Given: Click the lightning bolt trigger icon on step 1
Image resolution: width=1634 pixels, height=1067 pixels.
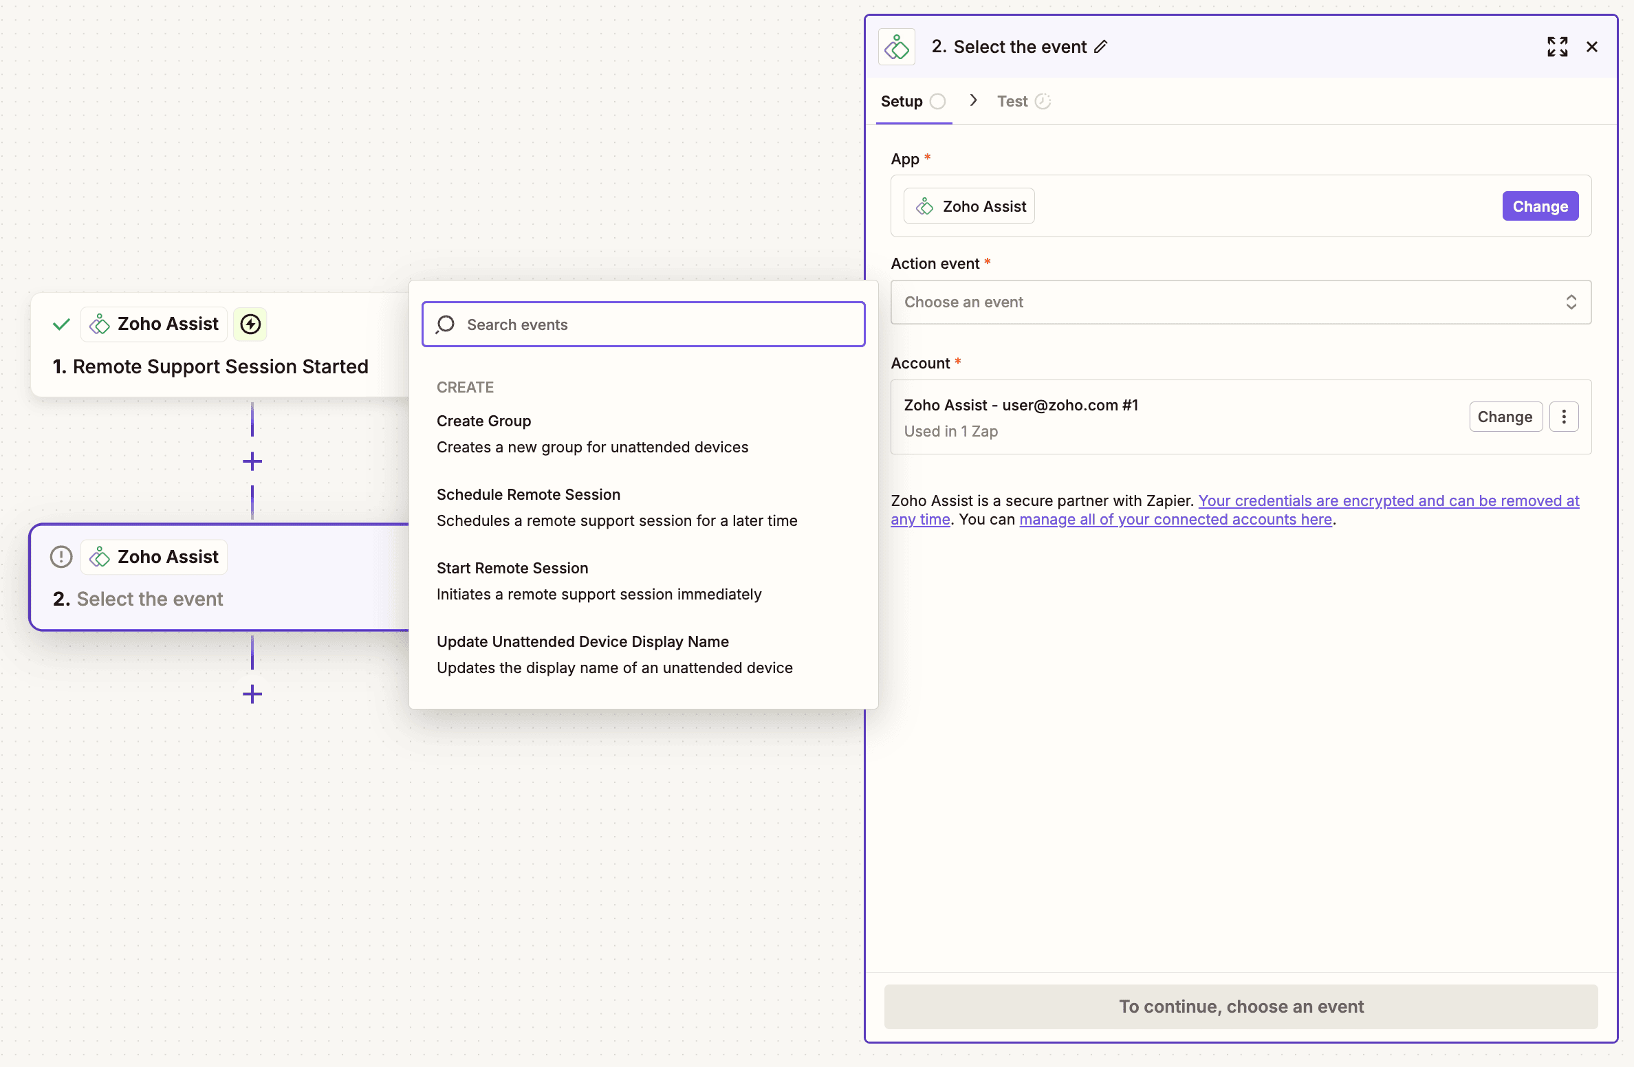Looking at the screenshot, I should coord(250,324).
